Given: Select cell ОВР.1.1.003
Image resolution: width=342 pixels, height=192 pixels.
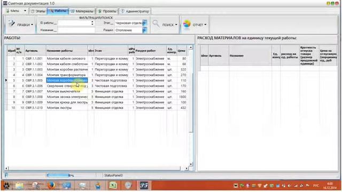Looking at the screenshot, I should (35, 69).
